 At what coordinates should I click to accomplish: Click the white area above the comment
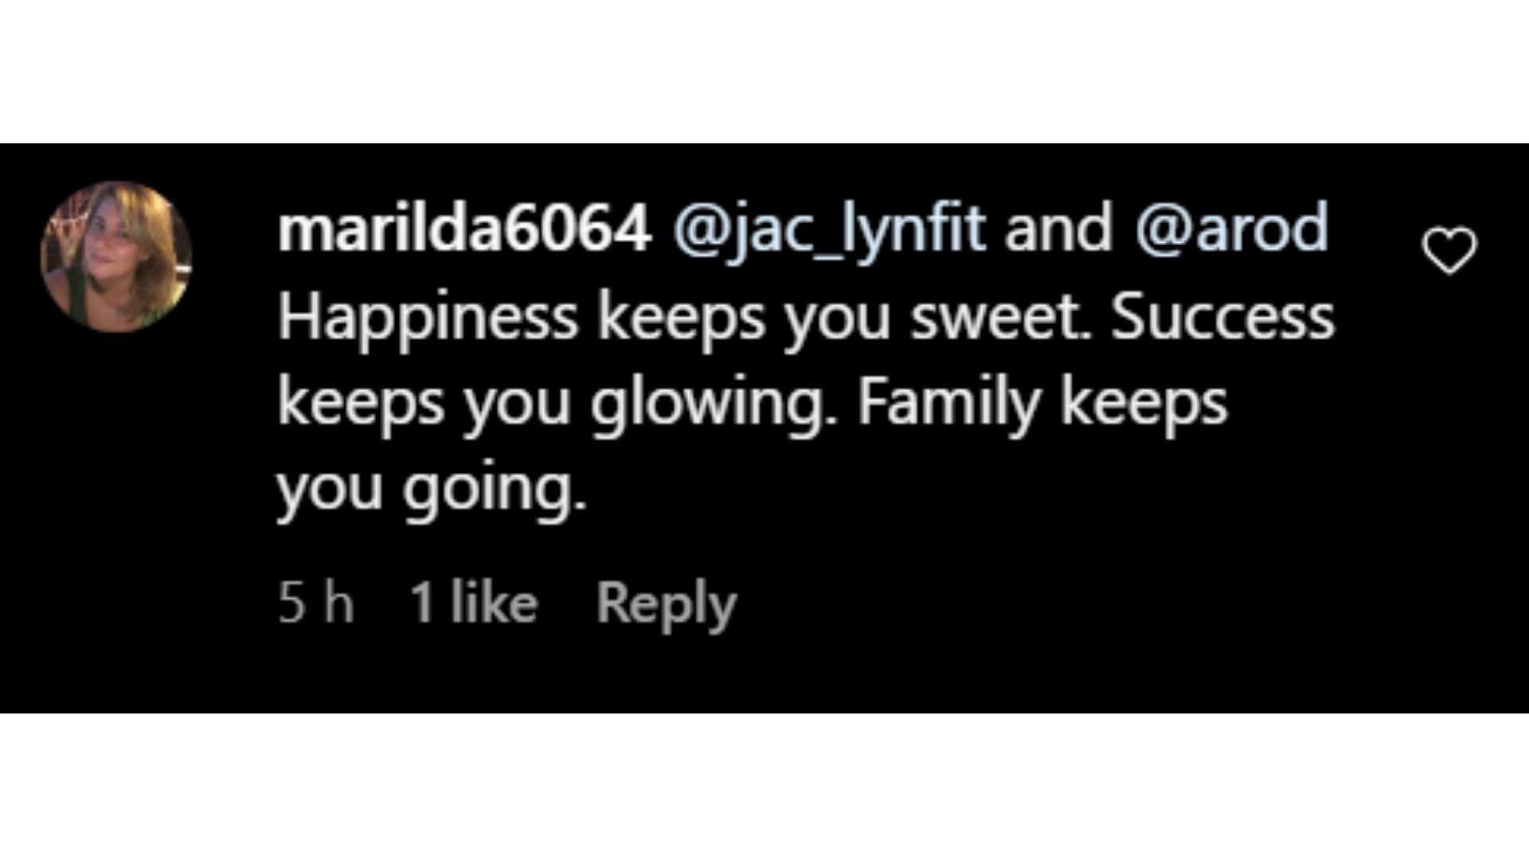tap(764, 72)
